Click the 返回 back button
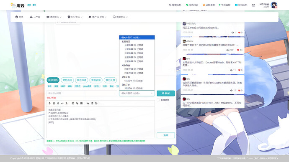The image size is (289, 162). click(x=166, y=135)
